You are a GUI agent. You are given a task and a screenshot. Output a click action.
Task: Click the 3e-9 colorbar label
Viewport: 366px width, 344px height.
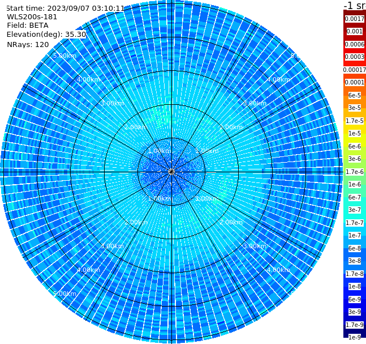pos(355,312)
